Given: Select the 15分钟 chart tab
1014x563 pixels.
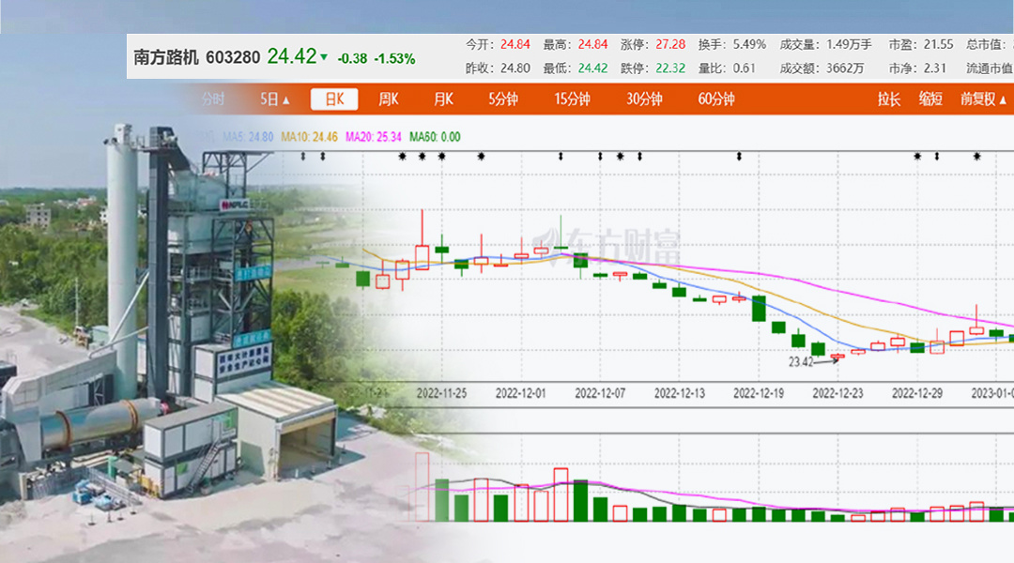Looking at the screenshot, I should (573, 99).
